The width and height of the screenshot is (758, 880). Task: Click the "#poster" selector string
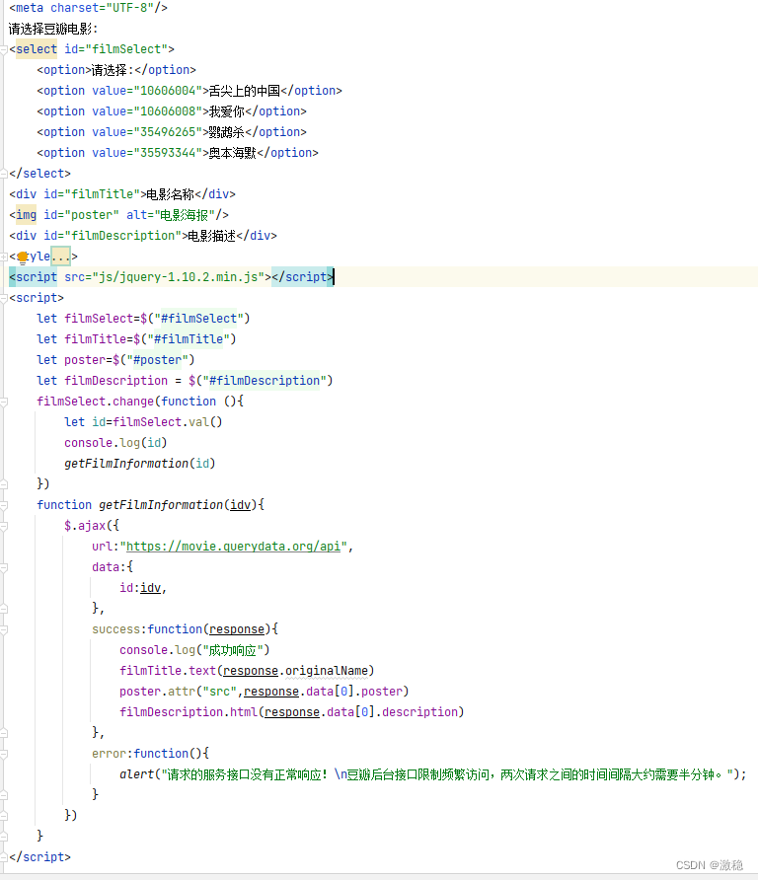[157, 360]
